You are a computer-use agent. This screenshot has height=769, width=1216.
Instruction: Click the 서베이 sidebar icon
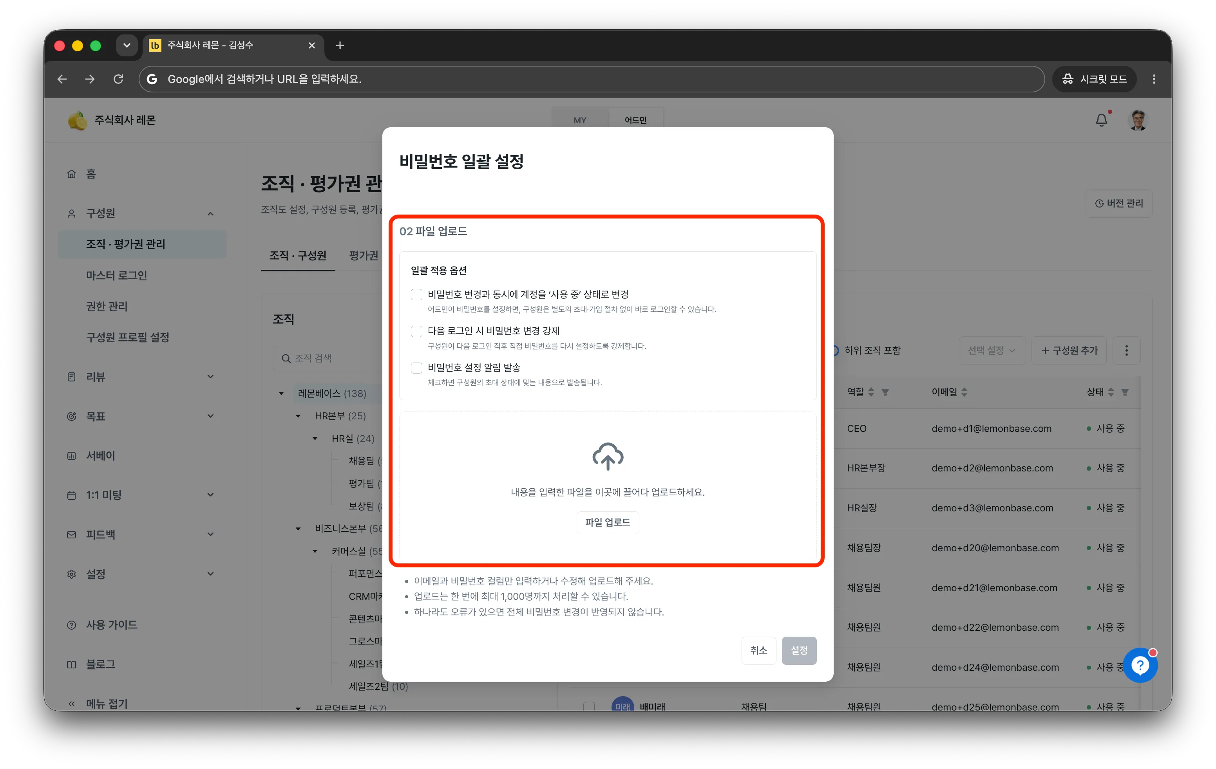[x=72, y=456]
